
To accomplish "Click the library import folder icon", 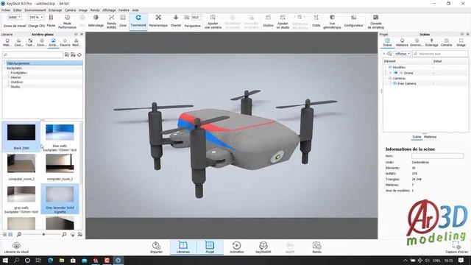I will tap(67, 54).
